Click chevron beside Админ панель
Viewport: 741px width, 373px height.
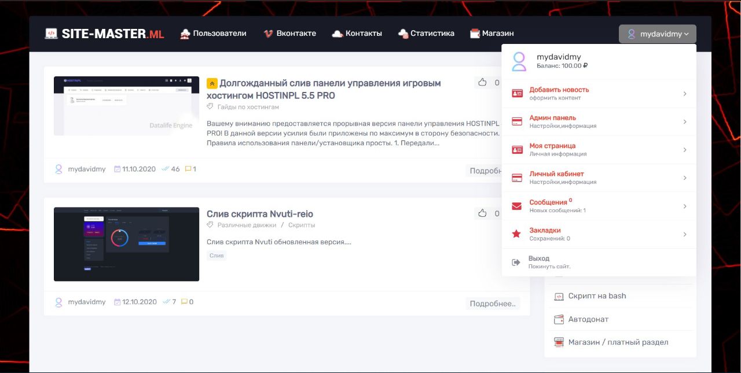click(x=685, y=122)
